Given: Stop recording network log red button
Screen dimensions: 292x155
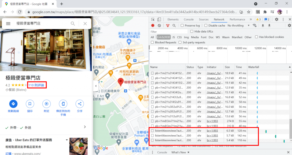Looking at the screenshot, I should click(153, 26).
